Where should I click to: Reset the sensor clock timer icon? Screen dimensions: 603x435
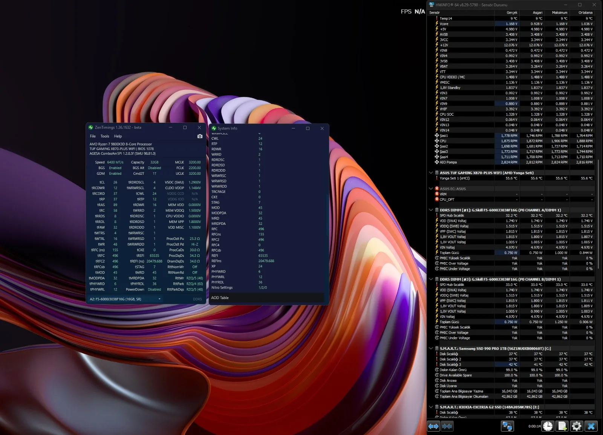tap(548, 426)
